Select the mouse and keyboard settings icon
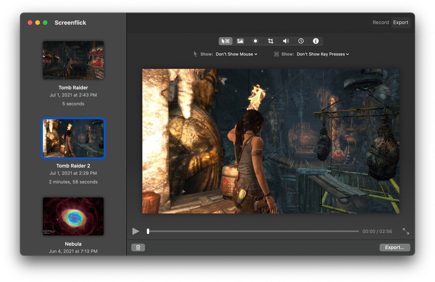Screen dimensions: 435x282 [x=226, y=41]
